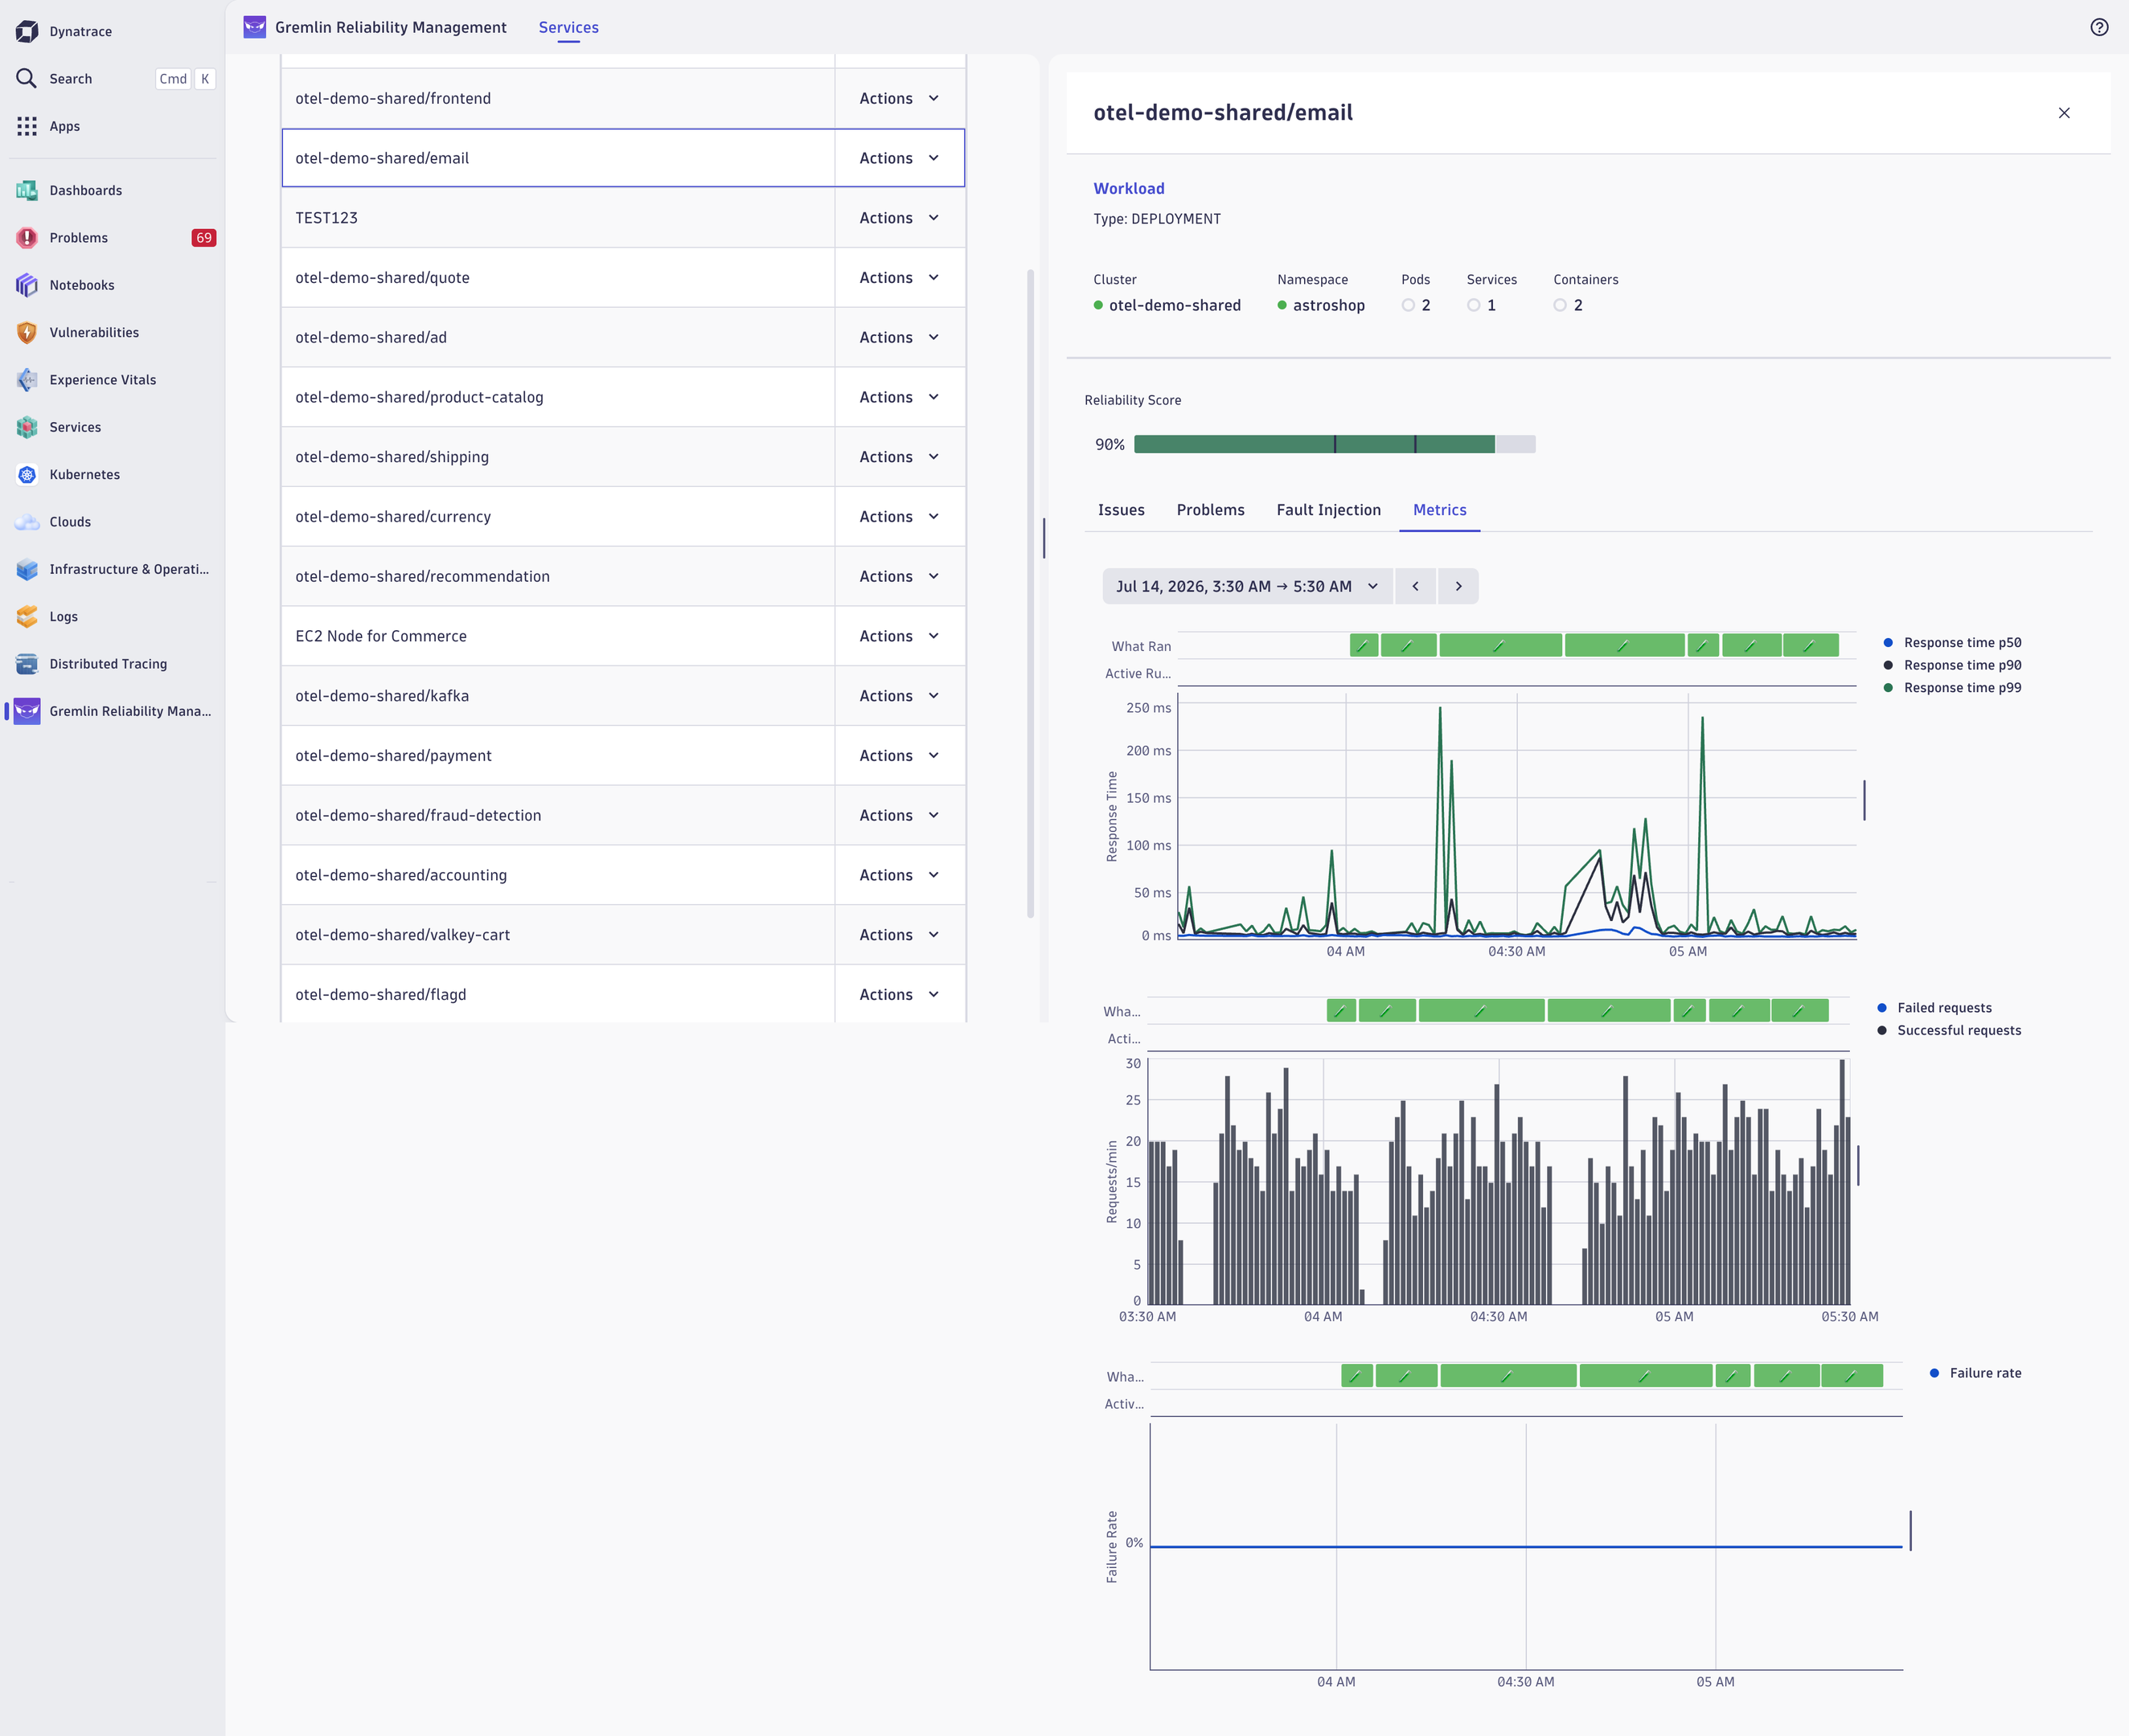Open the Dynatrace home logo
Image resolution: width=2129 pixels, height=1736 pixels.
pos(27,32)
